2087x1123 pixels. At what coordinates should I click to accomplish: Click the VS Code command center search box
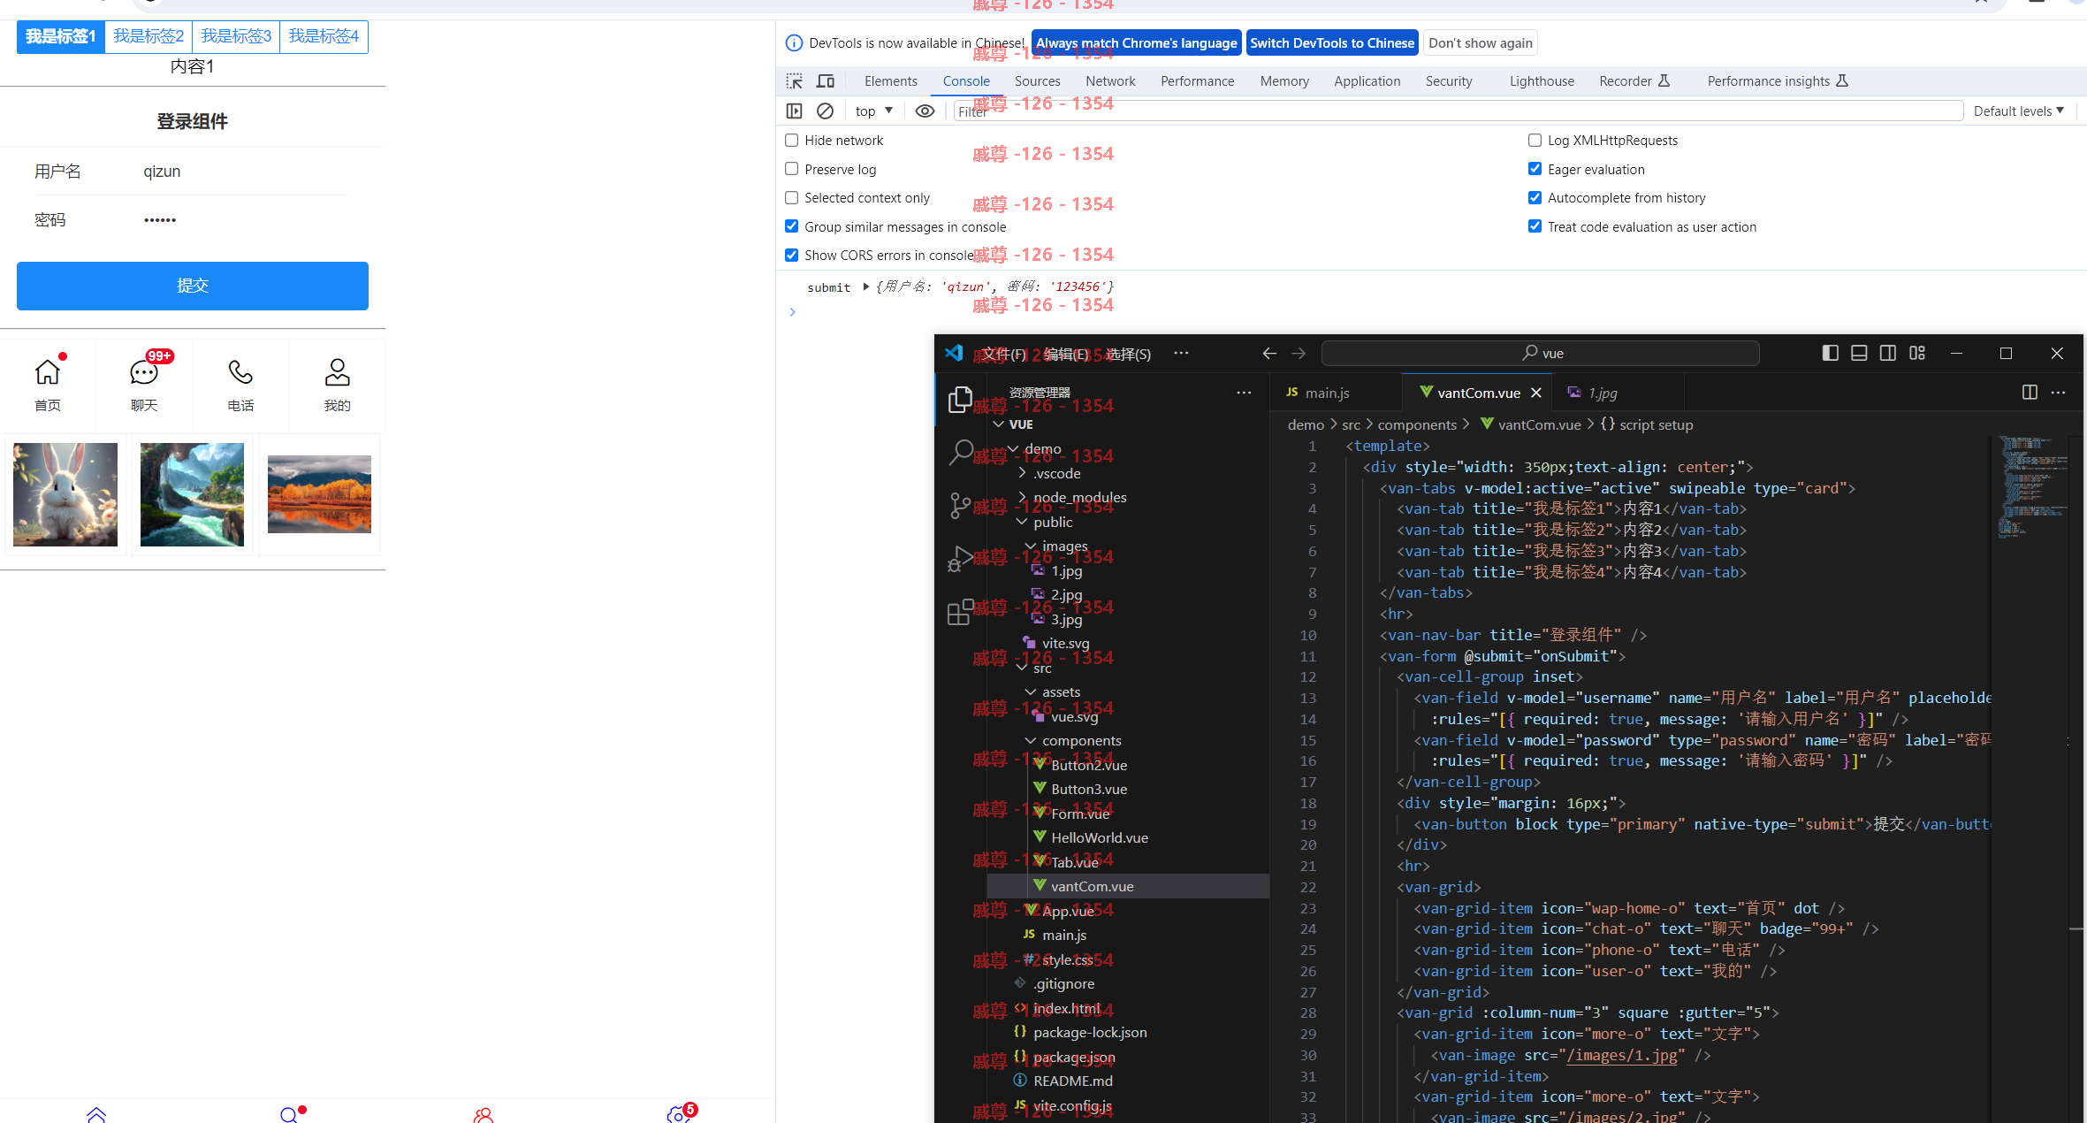tap(1540, 353)
